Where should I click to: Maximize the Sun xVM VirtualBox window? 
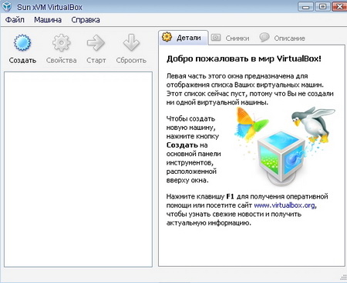point(322,7)
